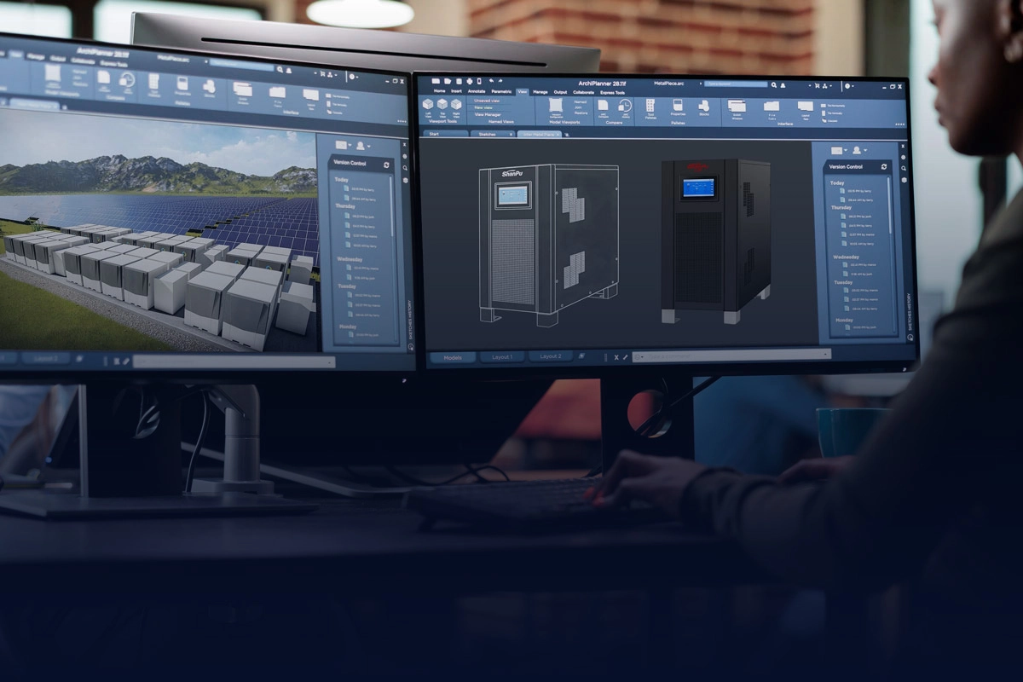Click magnifier icon in right side strip
Screen dimensions: 1023x682
[x=904, y=168]
